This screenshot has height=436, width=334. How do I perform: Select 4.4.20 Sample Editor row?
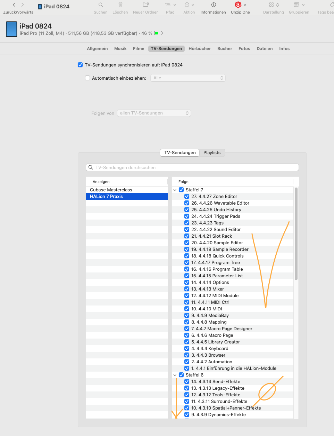(x=233, y=243)
